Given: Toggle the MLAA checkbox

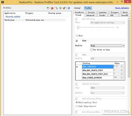Looking at the screenshot, I should pyautogui.click(x=77, y=36).
